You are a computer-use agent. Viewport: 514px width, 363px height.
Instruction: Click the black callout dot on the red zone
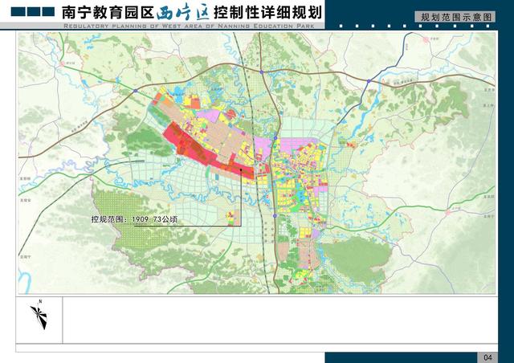[241, 169]
